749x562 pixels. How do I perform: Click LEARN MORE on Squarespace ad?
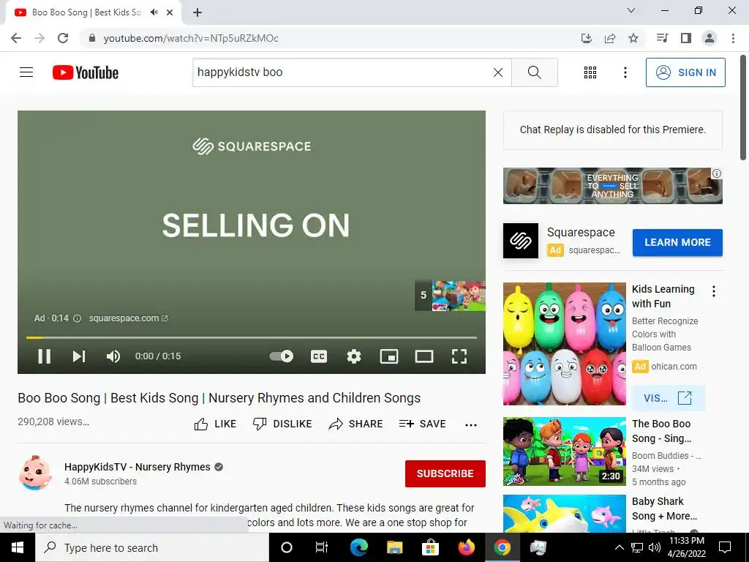pos(677,242)
